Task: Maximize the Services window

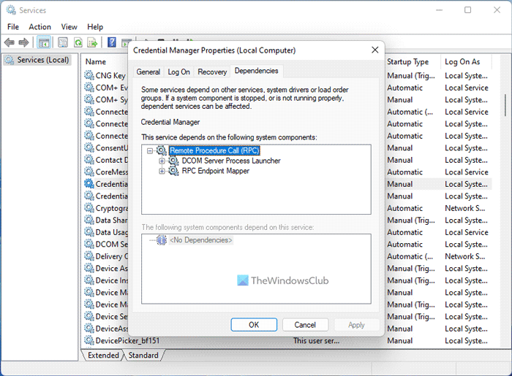Action: tap(467, 9)
